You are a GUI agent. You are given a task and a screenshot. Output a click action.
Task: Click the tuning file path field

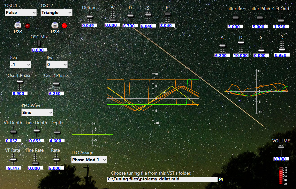point(162,179)
